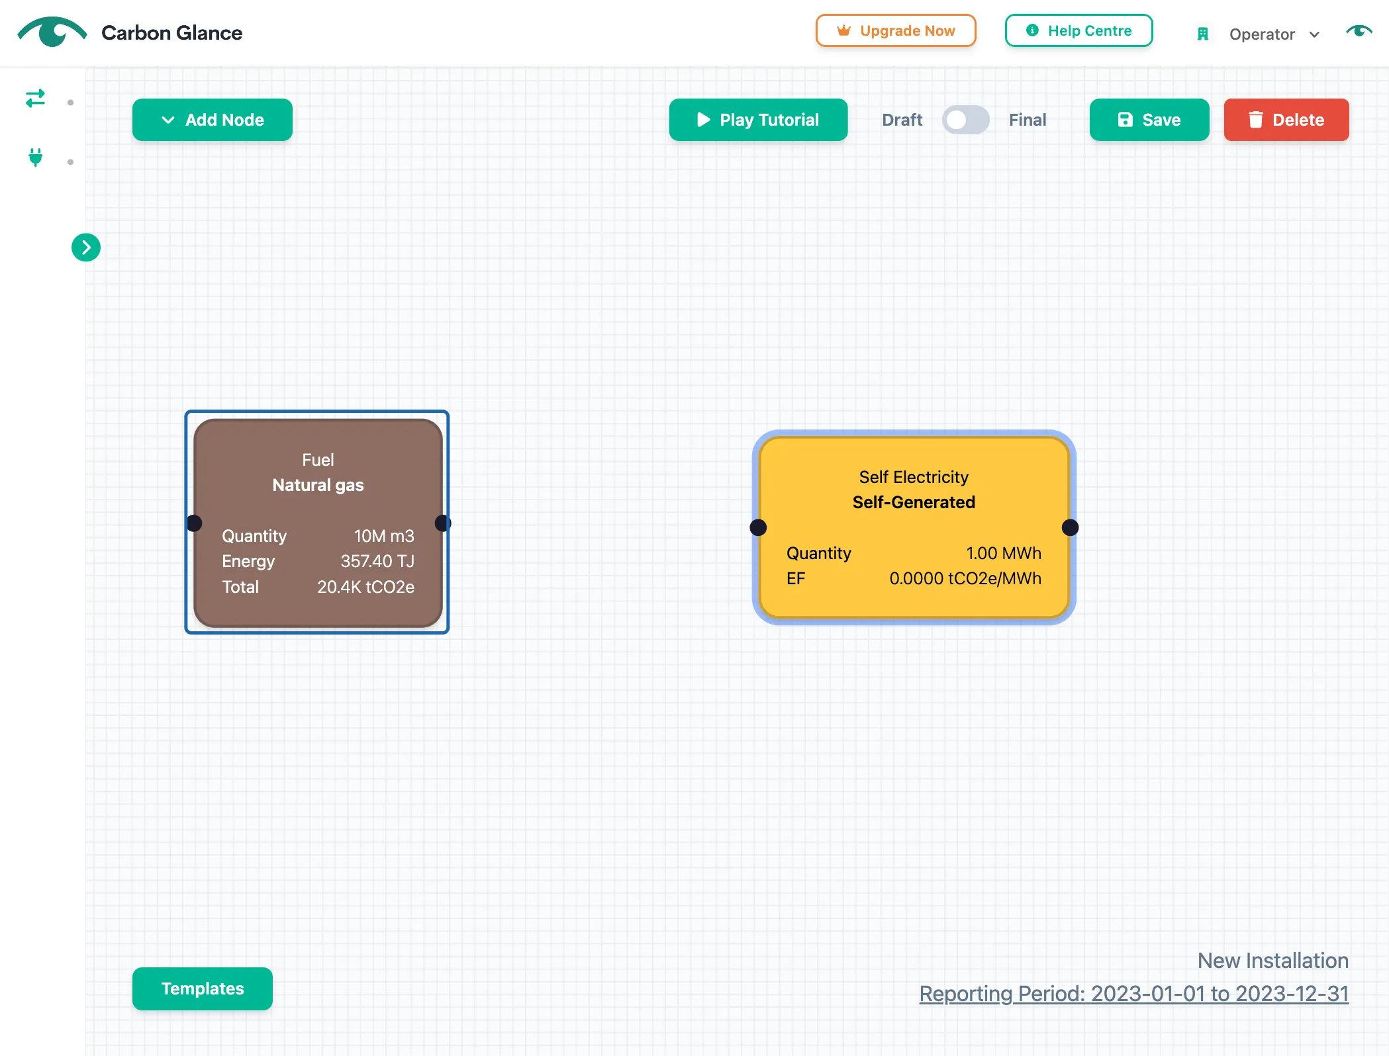Click the small eye icon at top right

[x=1359, y=31]
